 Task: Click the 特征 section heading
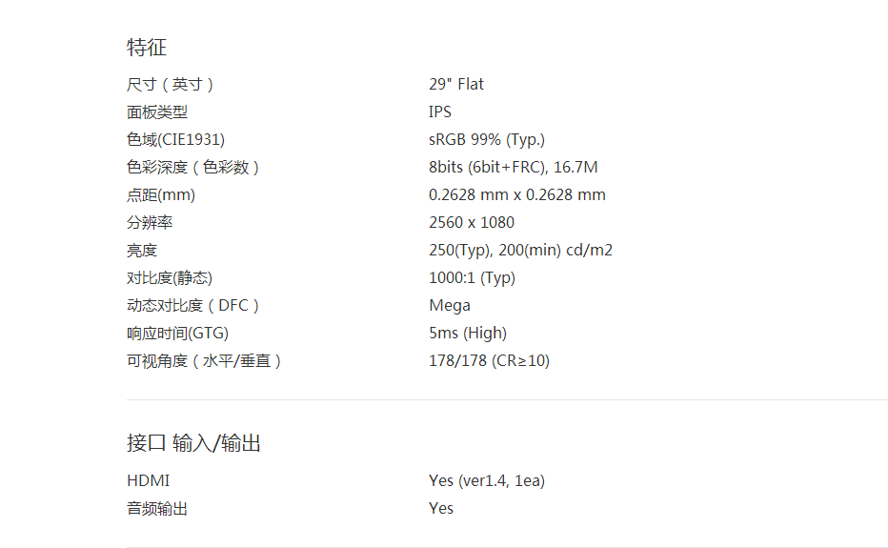click(x=147, y=48)
